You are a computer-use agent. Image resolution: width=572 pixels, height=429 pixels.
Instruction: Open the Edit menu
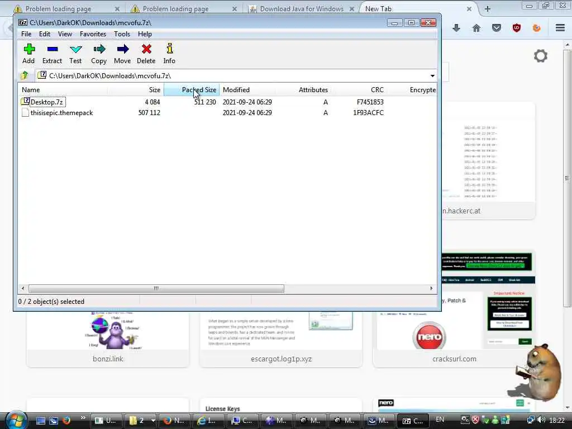[x=45, y=34]
